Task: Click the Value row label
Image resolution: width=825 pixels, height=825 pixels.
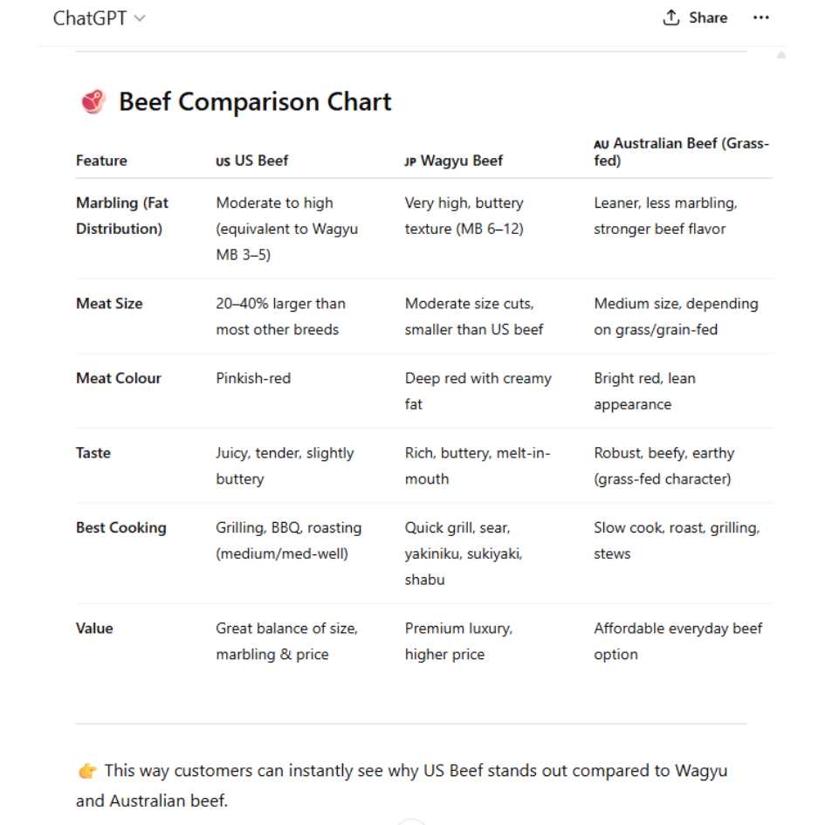Action: point(94,629)
